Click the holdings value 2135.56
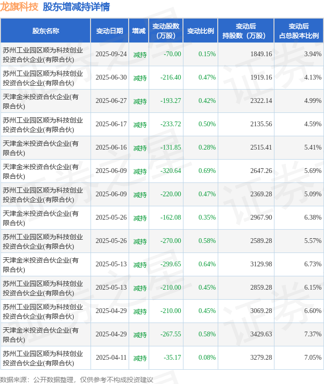324x384 pixels. (261, 124)
